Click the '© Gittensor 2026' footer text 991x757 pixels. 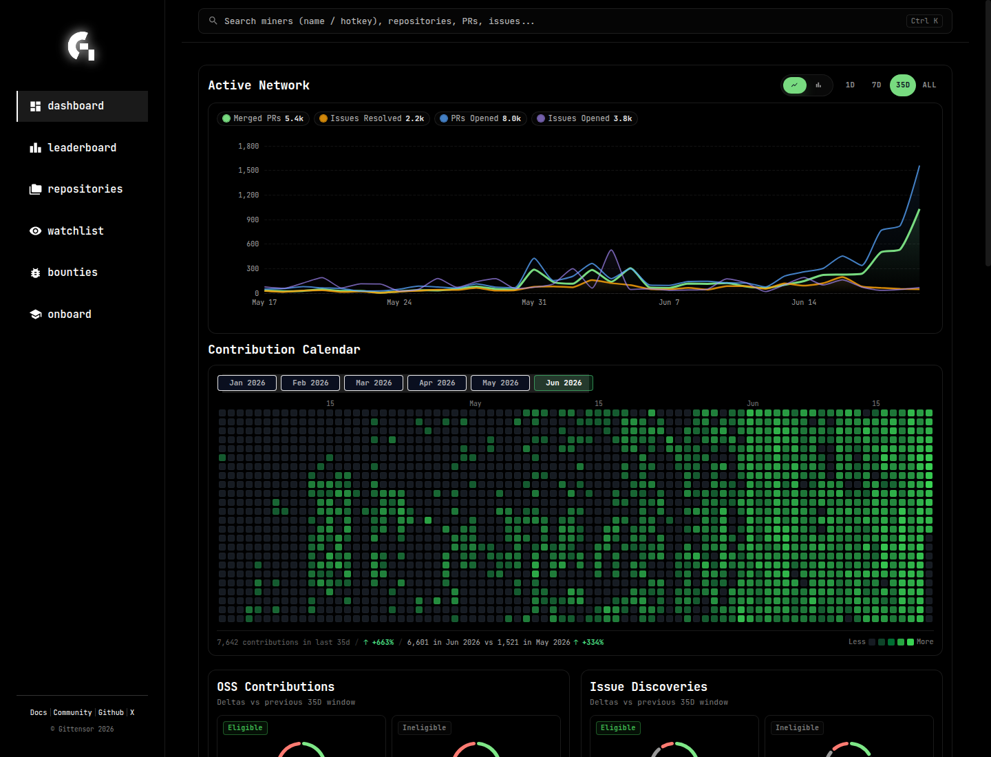click(x=82, y=729)
